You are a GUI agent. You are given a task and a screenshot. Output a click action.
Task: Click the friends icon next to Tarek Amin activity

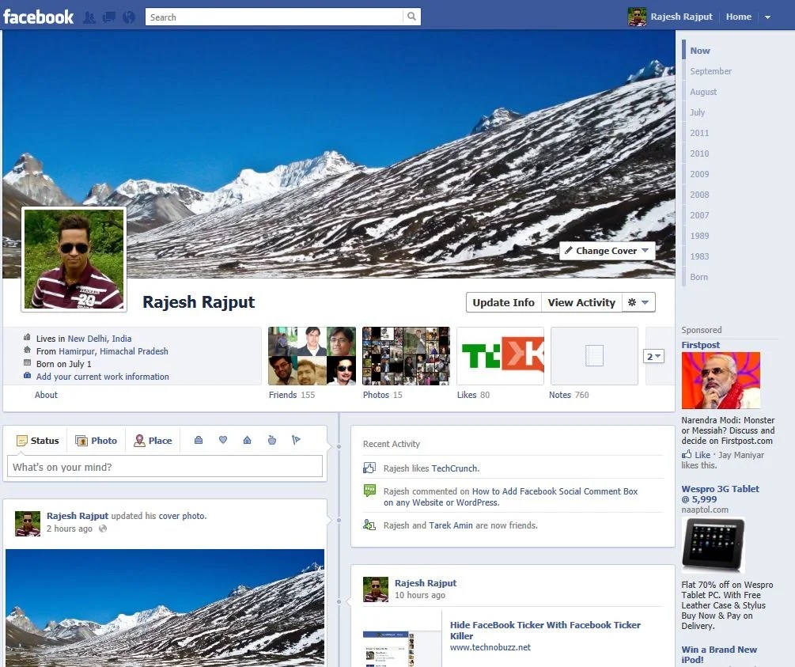369,525
